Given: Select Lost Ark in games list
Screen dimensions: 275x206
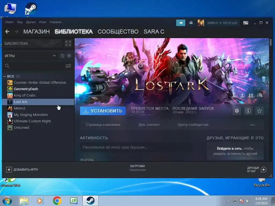Looking at the screenshot, I should click(x=38, y=102).
